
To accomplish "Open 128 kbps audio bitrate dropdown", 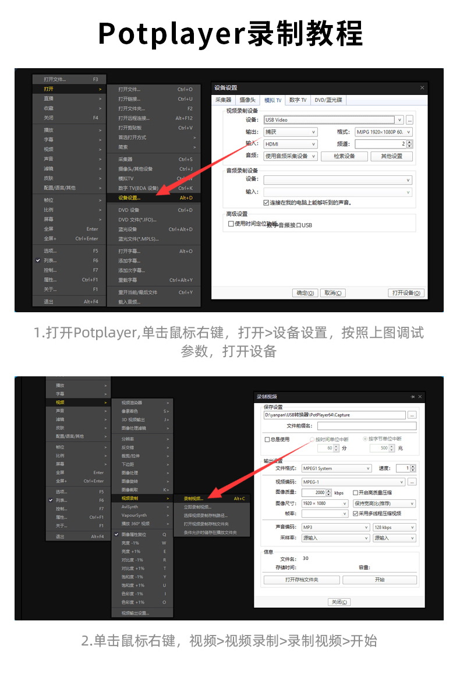I will tap(394, 527).
